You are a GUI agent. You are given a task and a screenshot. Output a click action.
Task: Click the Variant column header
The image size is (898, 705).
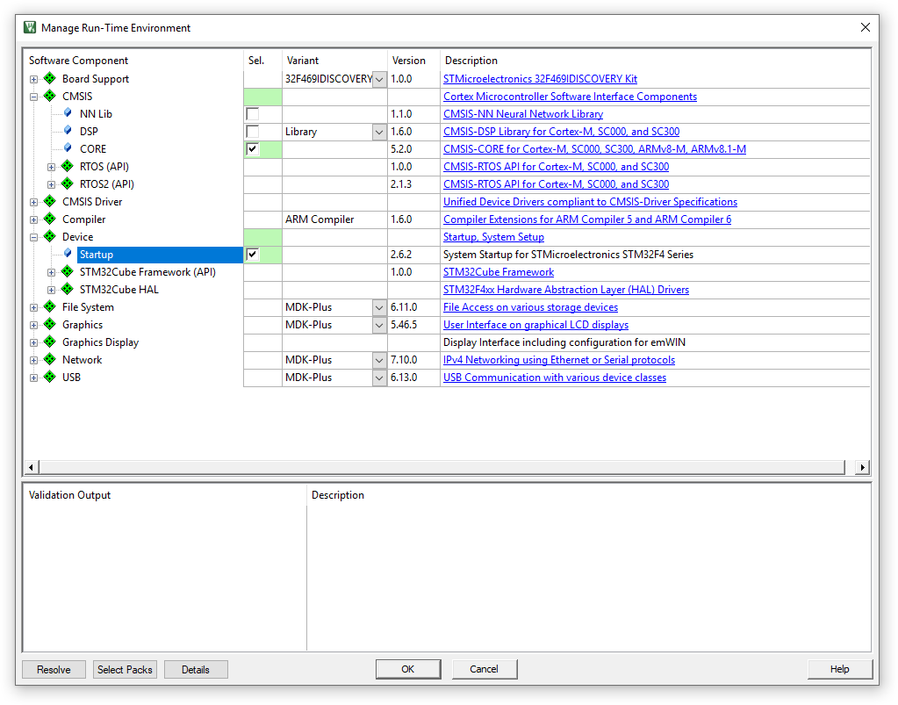tap(303, 60)
